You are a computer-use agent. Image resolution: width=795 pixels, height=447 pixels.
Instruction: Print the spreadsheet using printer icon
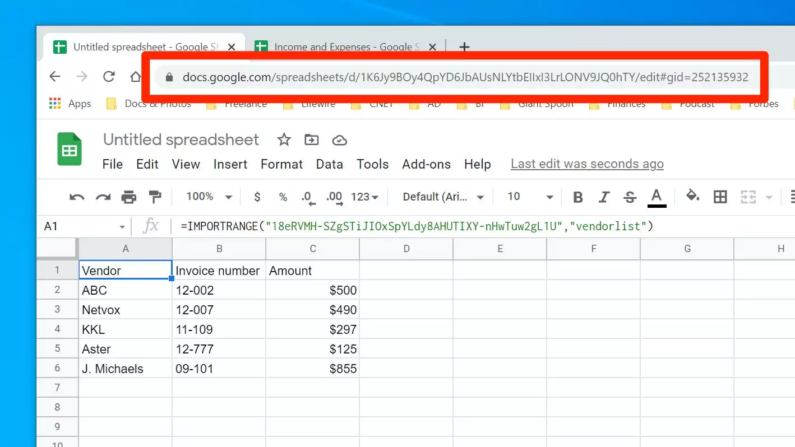(x=129, y=197)
